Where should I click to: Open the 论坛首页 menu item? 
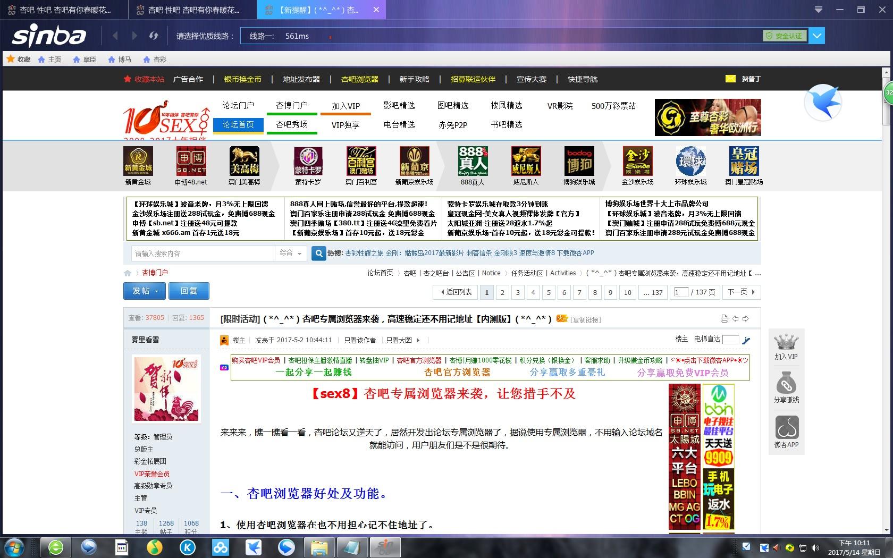(238, 124)
